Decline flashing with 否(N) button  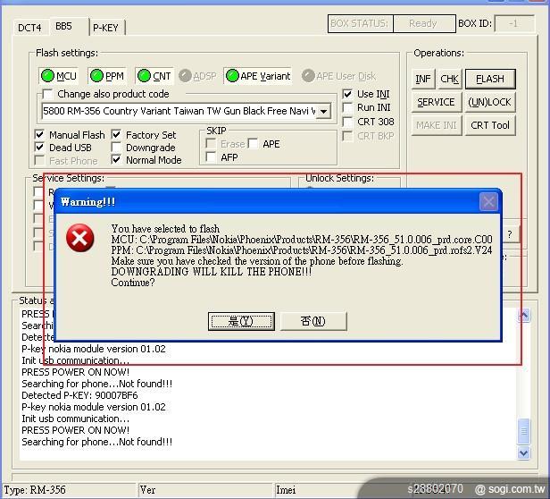tap(312, 321)
